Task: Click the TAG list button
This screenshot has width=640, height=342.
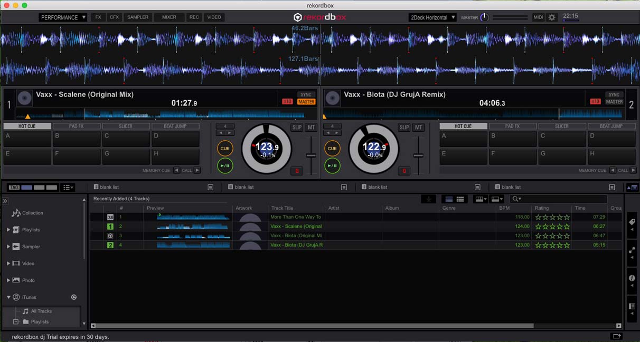Action: (x=14, y=188)
